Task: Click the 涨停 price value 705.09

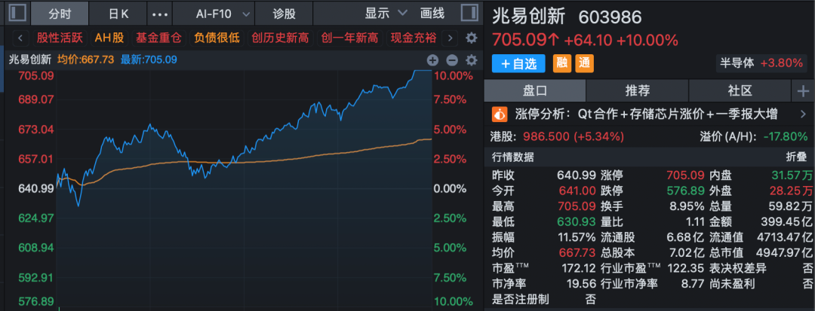Action: (x=684, y=175)
